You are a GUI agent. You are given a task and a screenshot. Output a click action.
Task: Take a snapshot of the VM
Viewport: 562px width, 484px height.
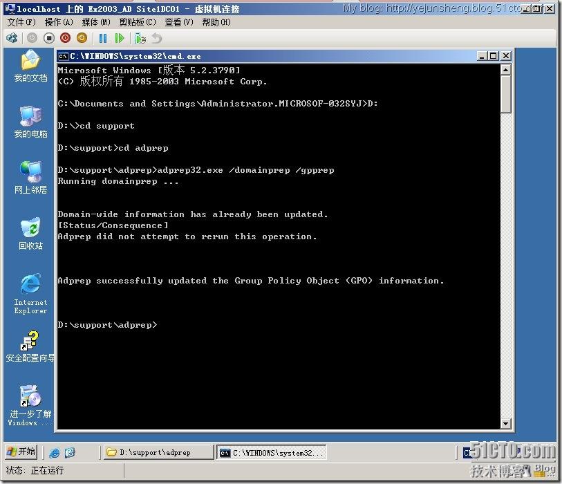pyautogui.click(x=140, y=38)
